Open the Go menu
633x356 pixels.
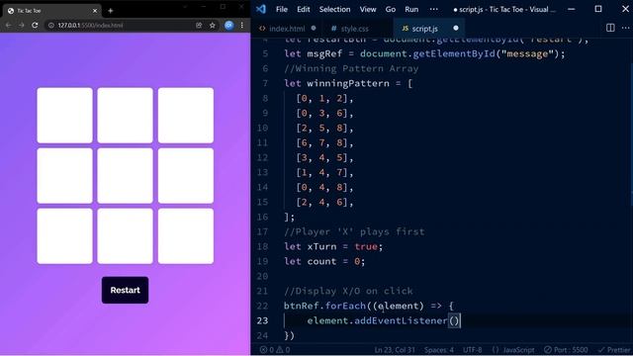tap(390, 9)
